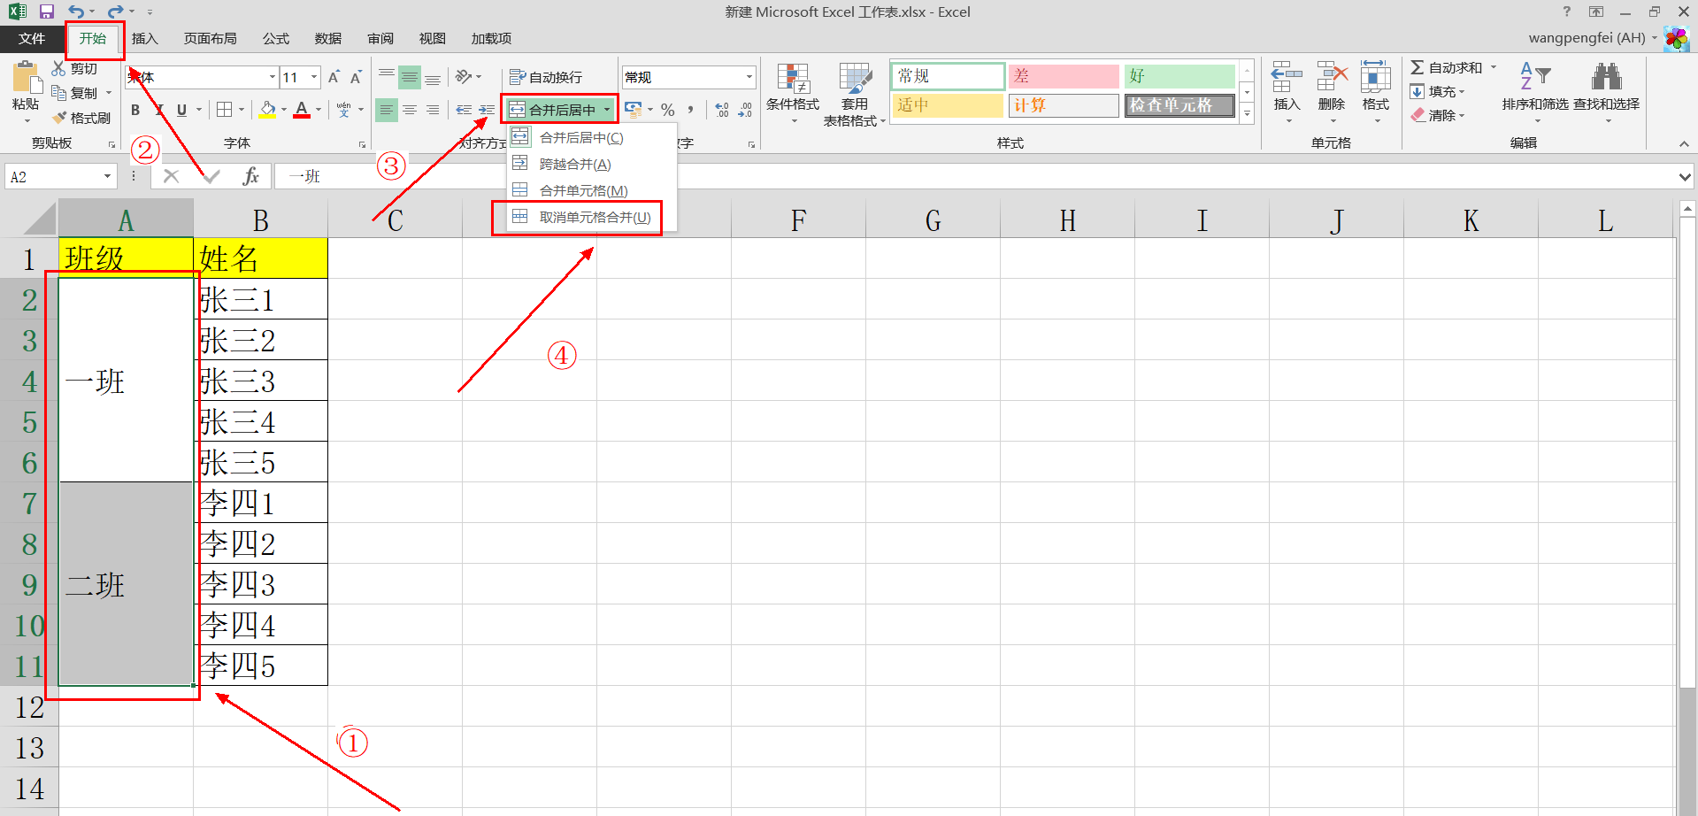Open the font size dropdown
This screenshot has height=816, width=1698.
pyautogui.click(x=314, y=78)
